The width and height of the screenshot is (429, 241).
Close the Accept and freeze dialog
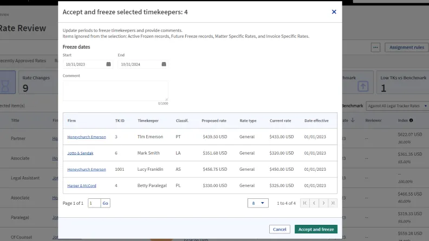pyautogui.click(x=334, y=11)
